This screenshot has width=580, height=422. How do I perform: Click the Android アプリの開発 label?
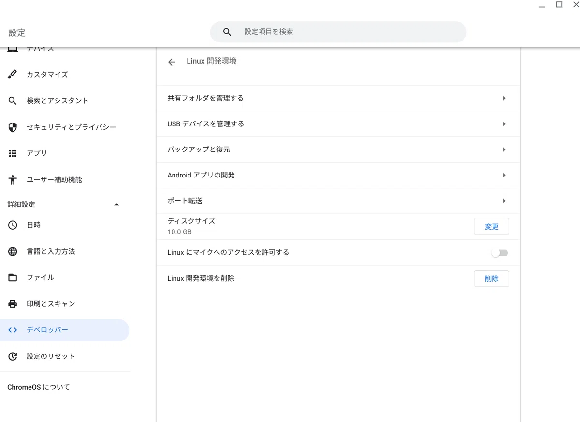coord(201,175)
